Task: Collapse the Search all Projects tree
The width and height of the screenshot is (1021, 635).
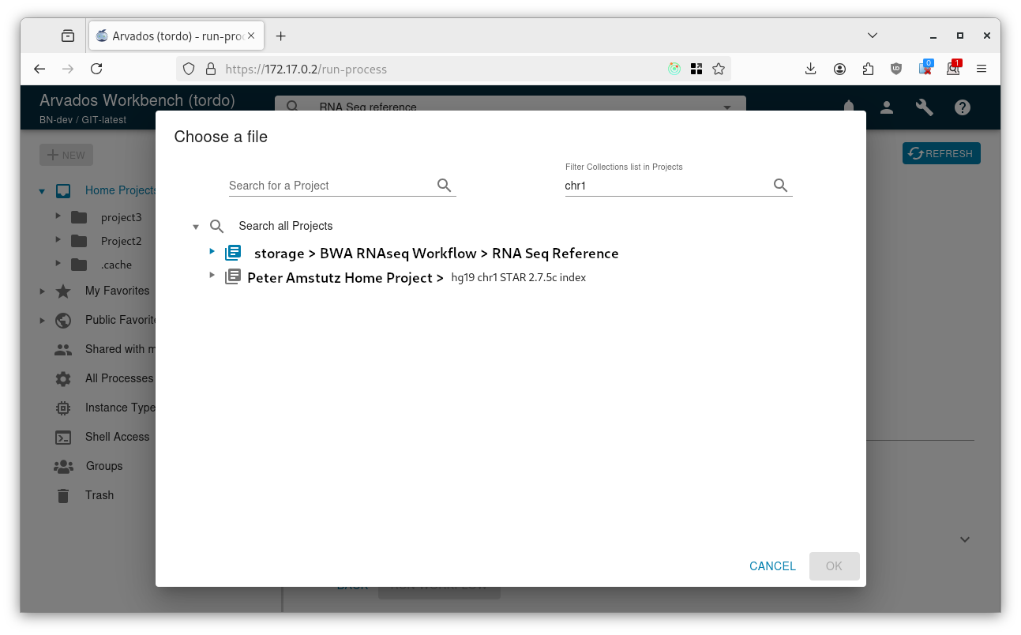Action: pyautogui.click(x=196, y=227)
